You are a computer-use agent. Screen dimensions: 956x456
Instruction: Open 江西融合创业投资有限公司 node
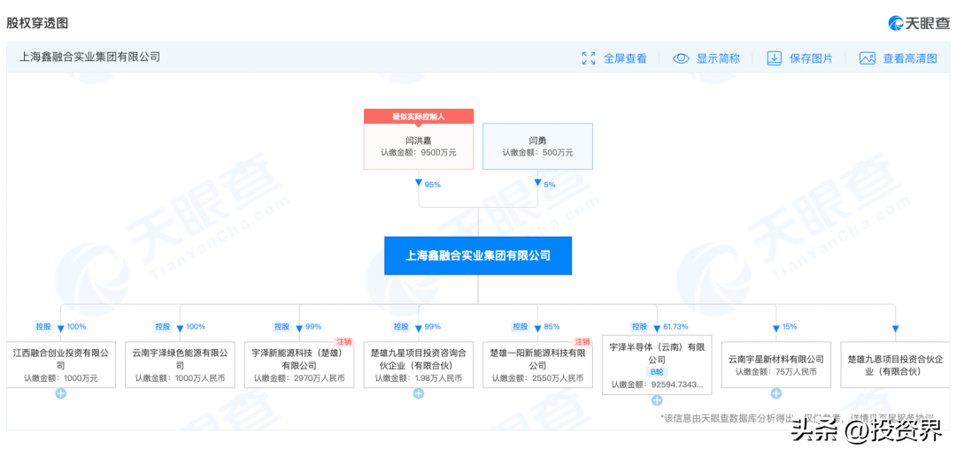point(60,364)
